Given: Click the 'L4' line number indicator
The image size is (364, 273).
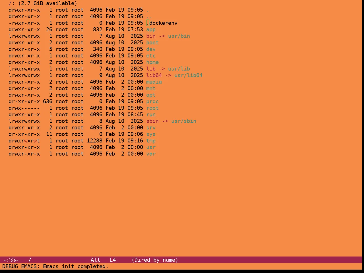Looking at the screenshot, I should coord(113,260).
